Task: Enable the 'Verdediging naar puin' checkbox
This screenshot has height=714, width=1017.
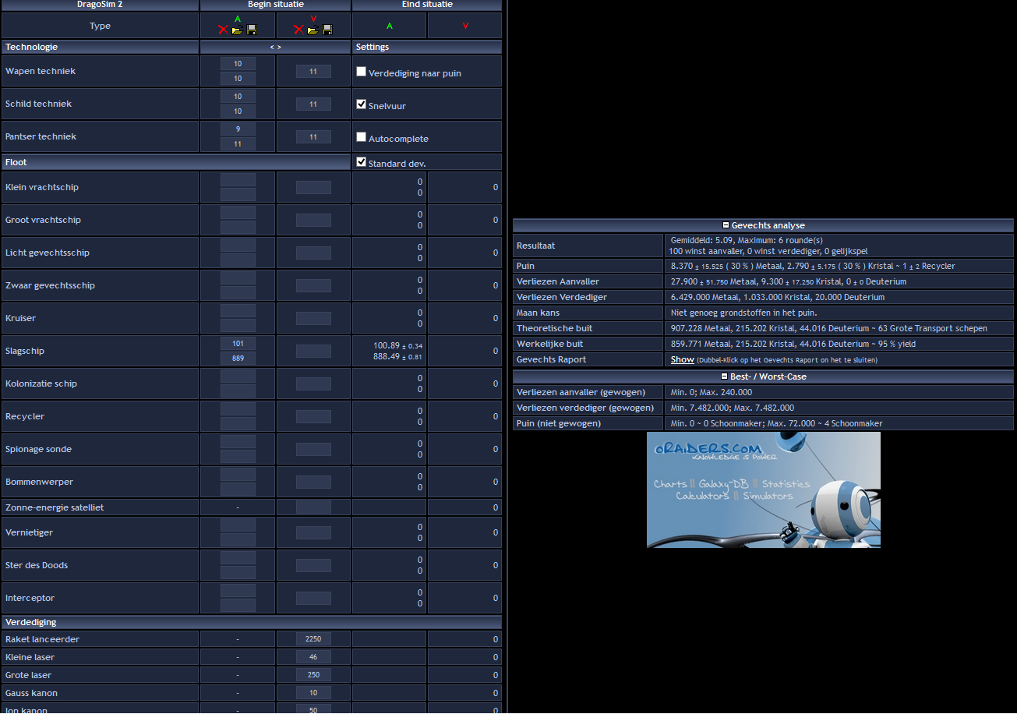Action: click(x=361, y=72)
